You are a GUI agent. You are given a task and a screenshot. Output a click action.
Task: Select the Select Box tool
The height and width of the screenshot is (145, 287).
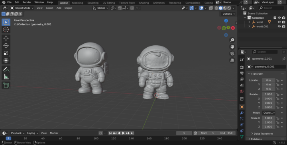6,22
